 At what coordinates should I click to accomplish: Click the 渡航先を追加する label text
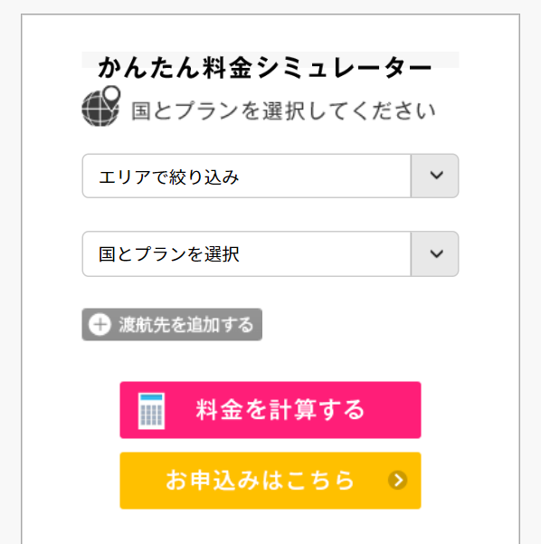(x=185, y=325)
